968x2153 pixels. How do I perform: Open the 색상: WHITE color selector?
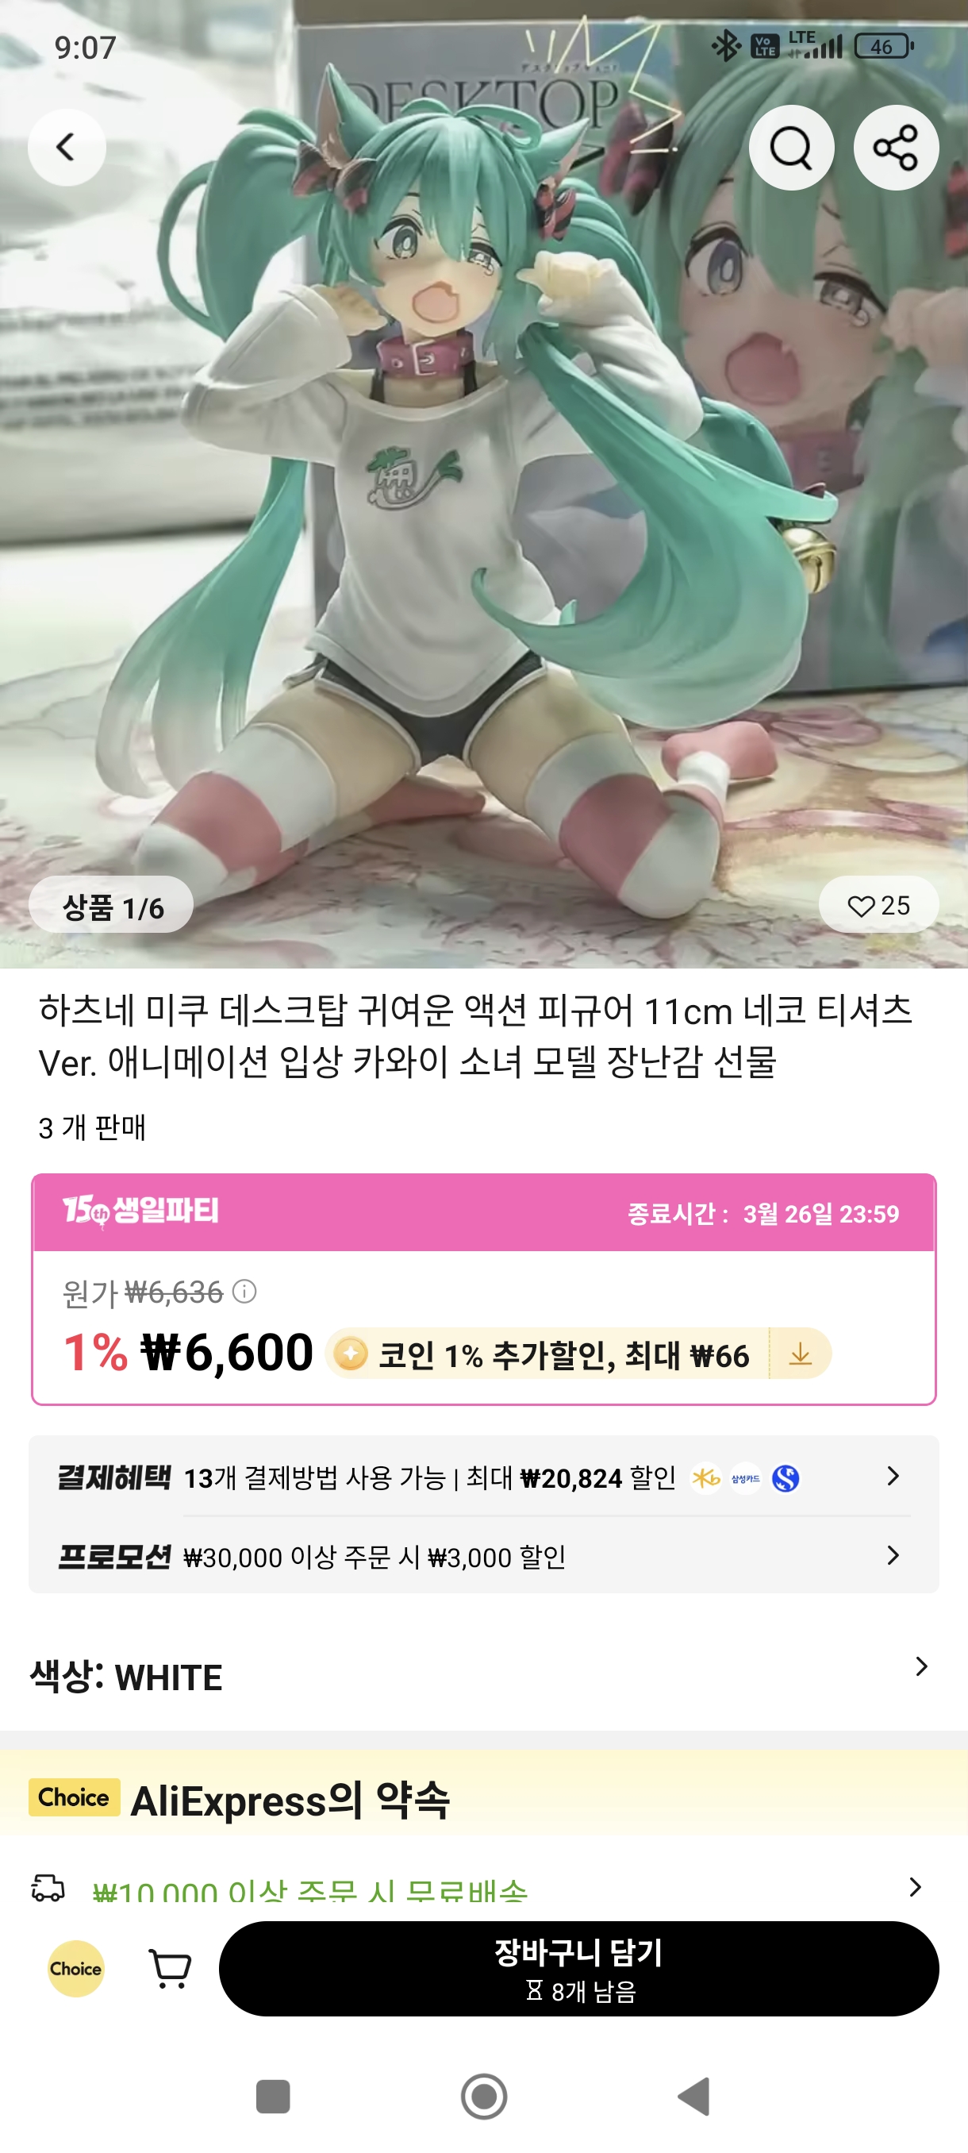point(483,1676)
